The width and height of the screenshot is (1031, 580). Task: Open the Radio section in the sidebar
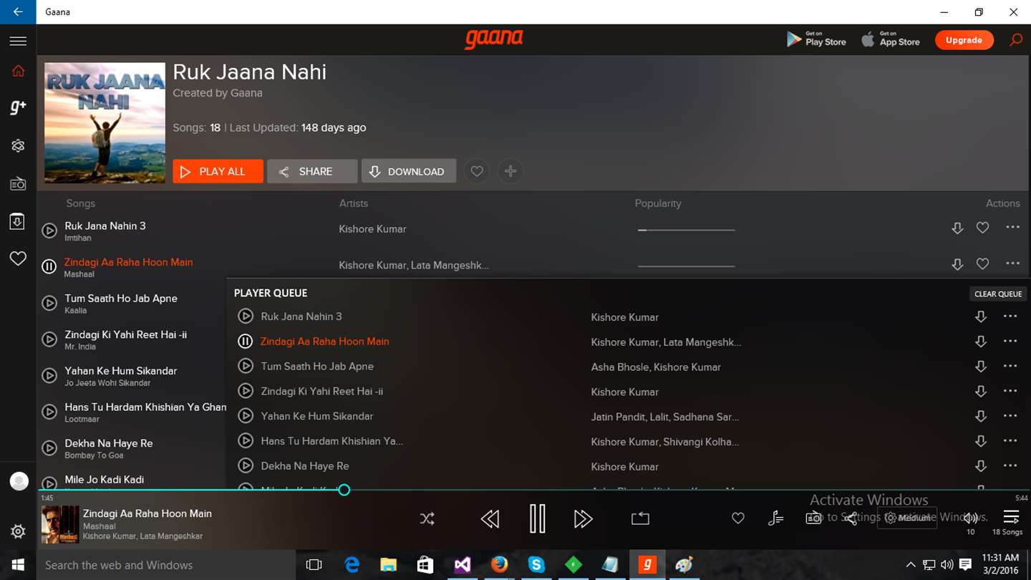coord(18,184)
